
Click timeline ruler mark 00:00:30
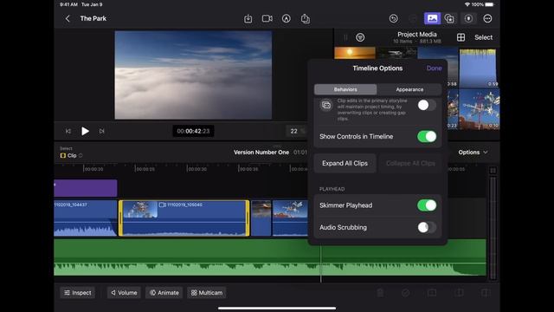click(x=196, y=169)
